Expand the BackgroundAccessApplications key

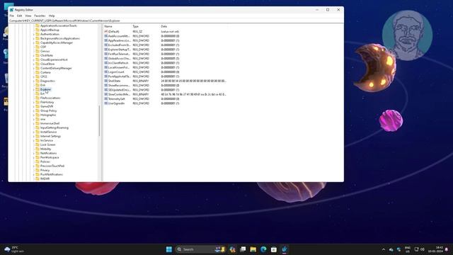pos(33,38)
